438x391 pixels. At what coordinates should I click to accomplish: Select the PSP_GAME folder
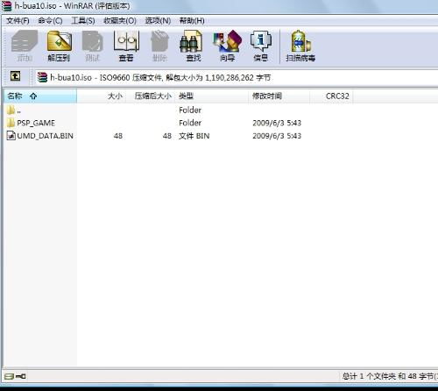(x=36, y=123)
